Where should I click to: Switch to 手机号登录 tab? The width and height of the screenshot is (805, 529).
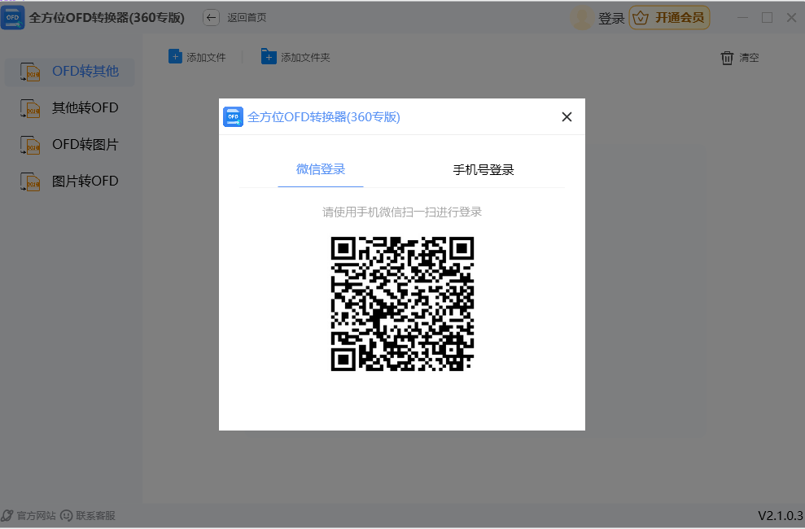483,170
